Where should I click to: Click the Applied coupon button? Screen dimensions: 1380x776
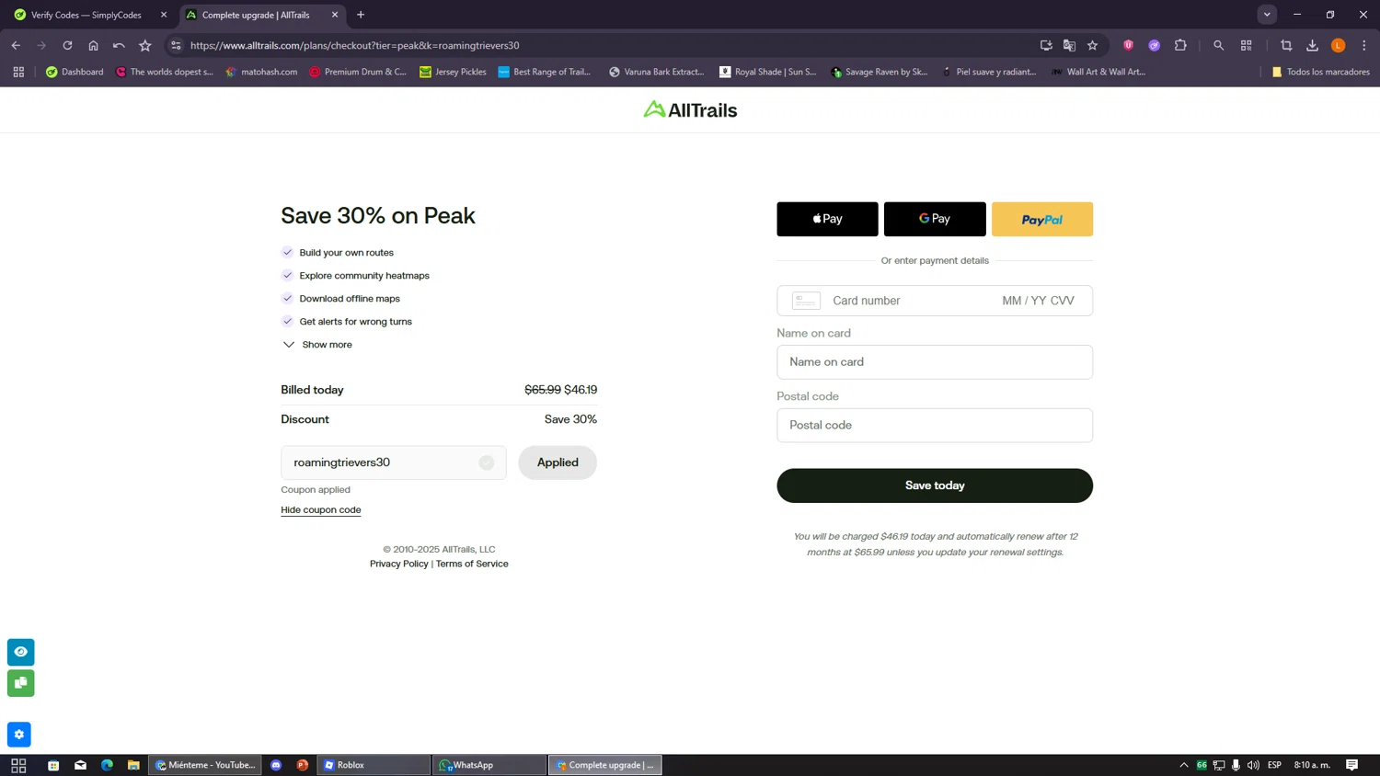pos(558,462)
